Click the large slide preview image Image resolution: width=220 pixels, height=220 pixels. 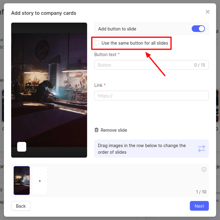click(x=49, y=89)
